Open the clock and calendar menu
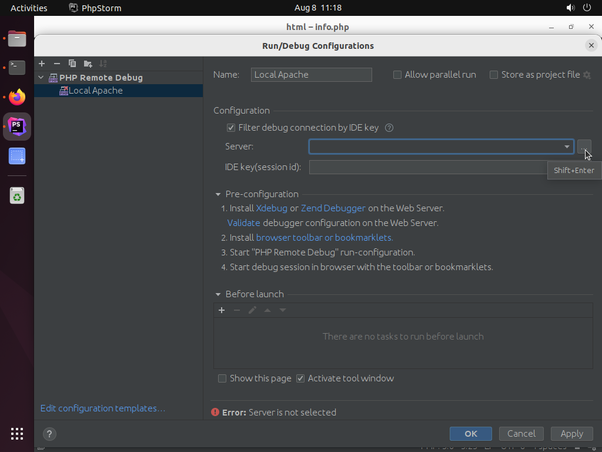The width and height of the screenshot is (602, 452). tap(318, 8)
